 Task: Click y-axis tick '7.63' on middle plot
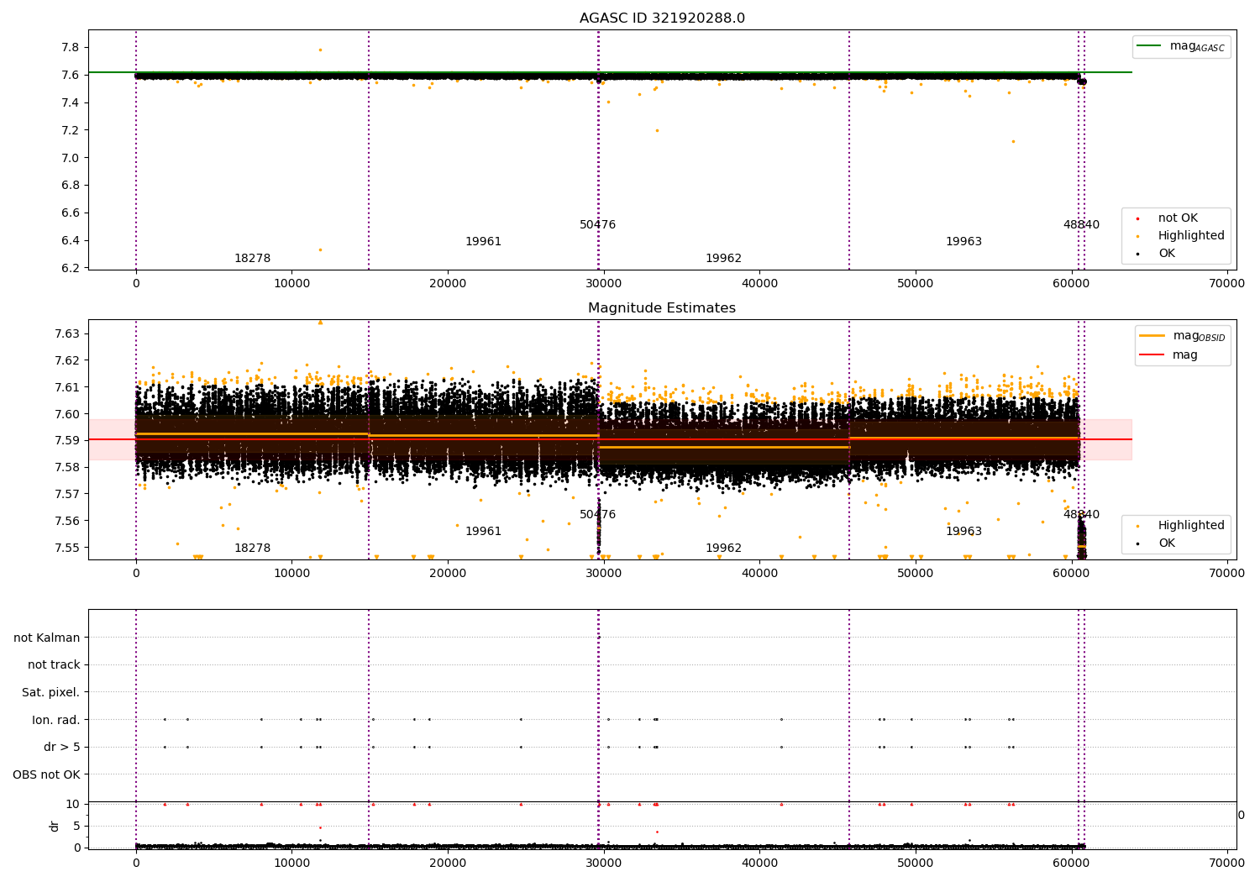(67, 333)
